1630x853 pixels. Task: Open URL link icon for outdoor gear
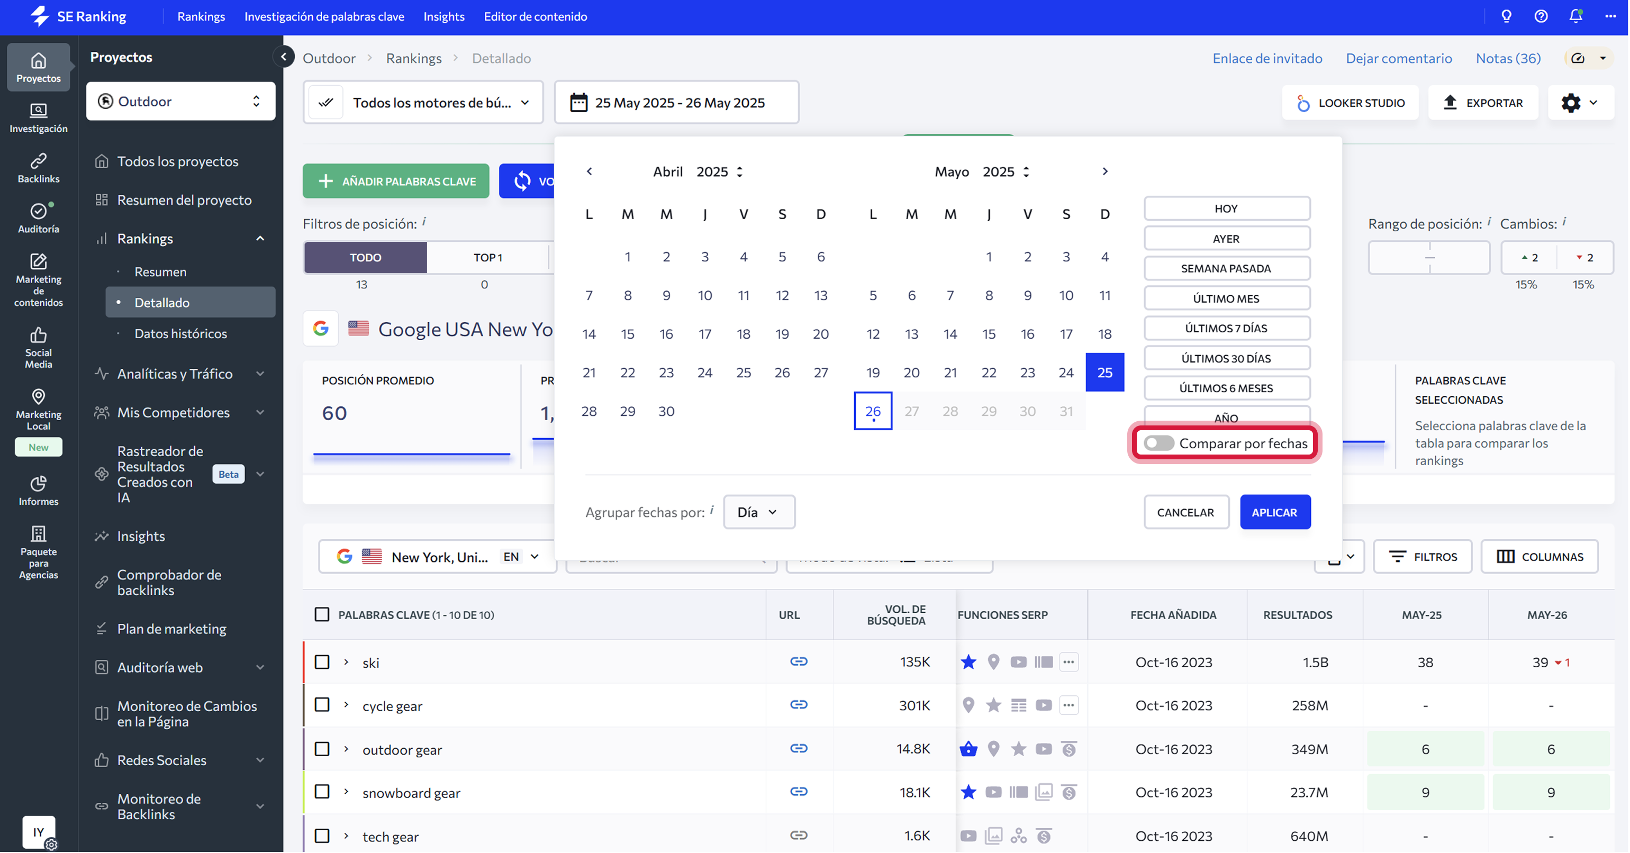pos(799,749)
